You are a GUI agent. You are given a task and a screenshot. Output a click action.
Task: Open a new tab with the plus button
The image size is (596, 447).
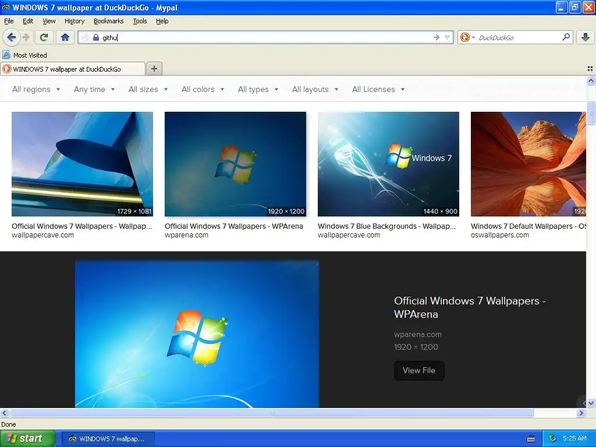click(154, 69)
